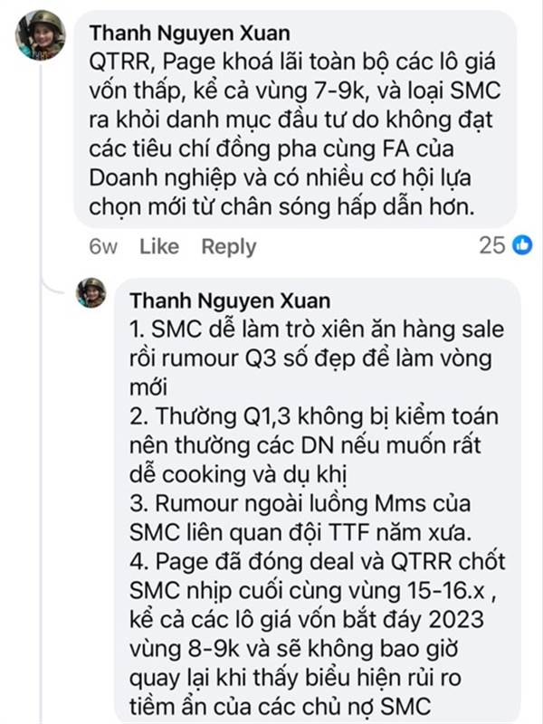Click reply line '3. Rumour ngoài luồng Mms'
543x724 pixels.
point(300,503)
